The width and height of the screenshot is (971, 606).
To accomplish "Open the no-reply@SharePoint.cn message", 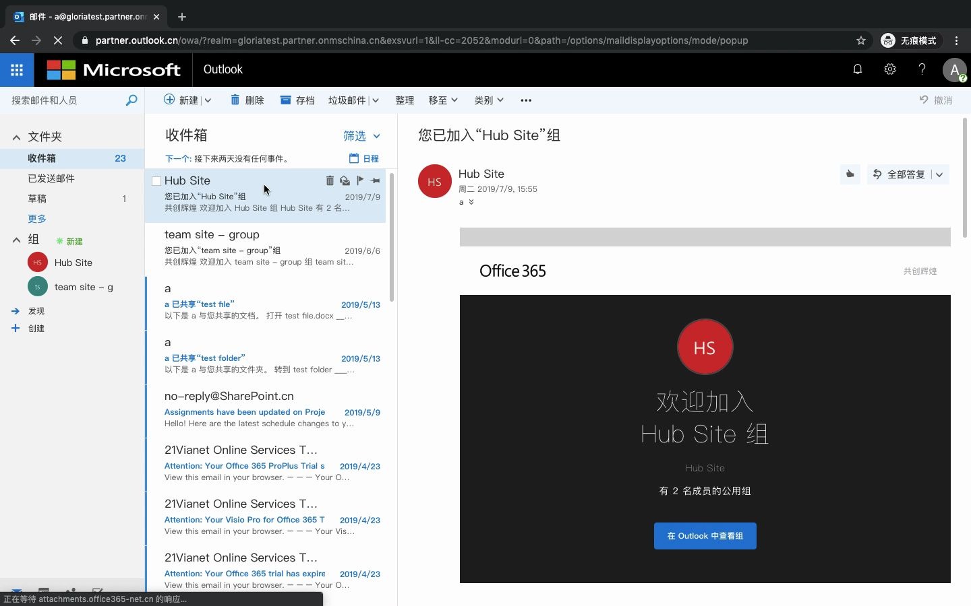I will coord(266,411).
